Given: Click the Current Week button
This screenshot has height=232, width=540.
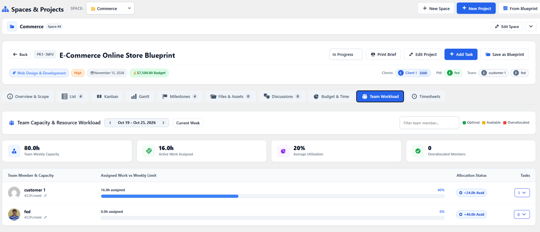Looking at the screenshot, I should pos(188,123).
